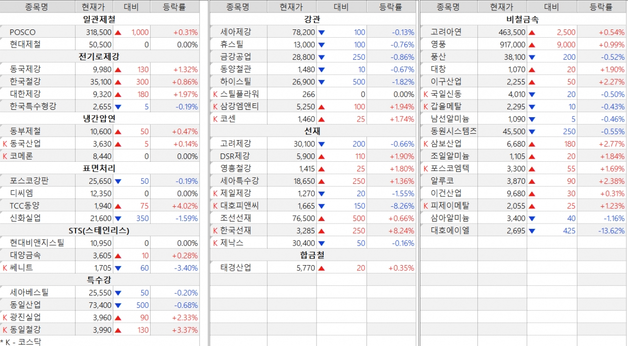Select the STS(스테인리스) group header

coord(99,231)
